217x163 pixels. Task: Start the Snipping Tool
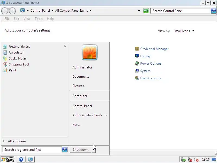point(34,64)
